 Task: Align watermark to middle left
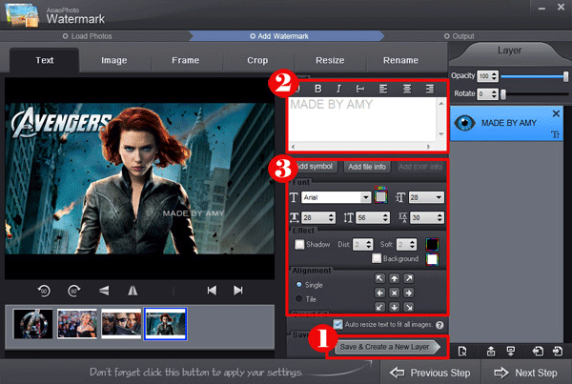click(379, 293)
